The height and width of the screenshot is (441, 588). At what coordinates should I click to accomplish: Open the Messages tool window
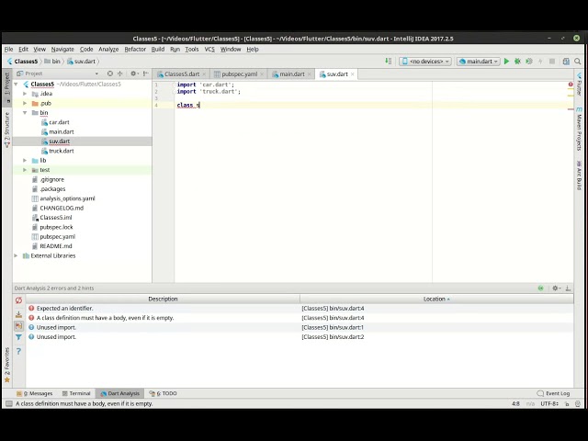35,393
